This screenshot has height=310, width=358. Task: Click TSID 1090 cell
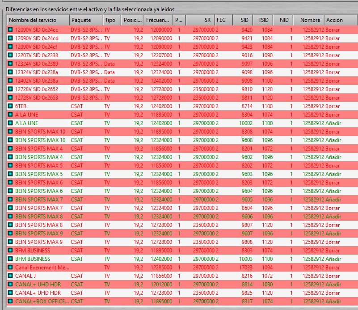pos(267,55)
